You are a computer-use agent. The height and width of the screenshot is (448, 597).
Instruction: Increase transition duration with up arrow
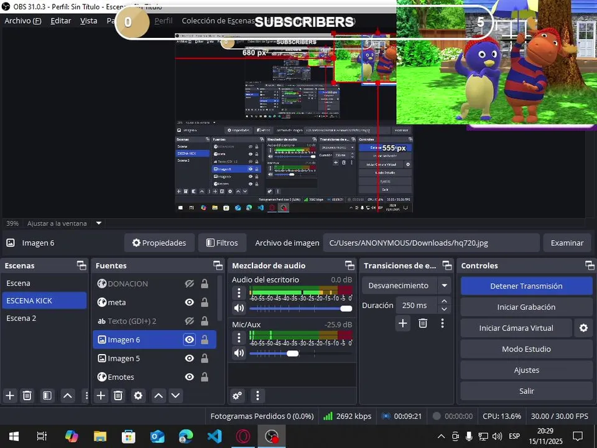pyautogui.click(x=444, y=301)
